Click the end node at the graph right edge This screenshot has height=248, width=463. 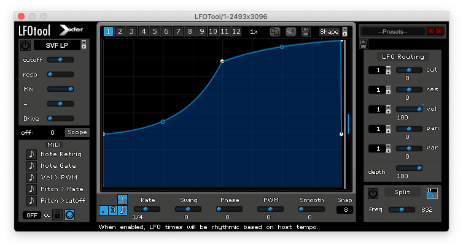point(341,134)
